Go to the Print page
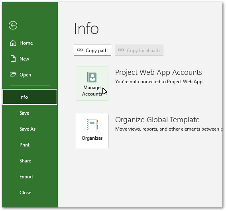 (x=30, y=145)
